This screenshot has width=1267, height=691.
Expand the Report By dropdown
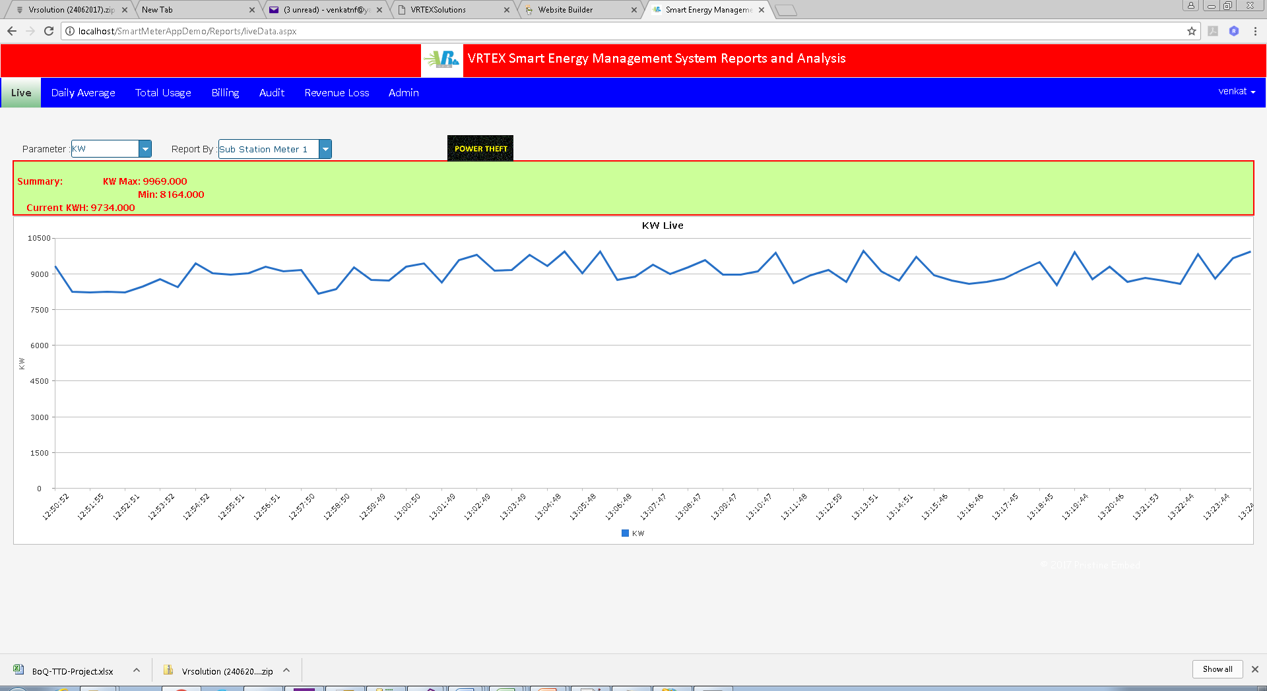(325, 149)
